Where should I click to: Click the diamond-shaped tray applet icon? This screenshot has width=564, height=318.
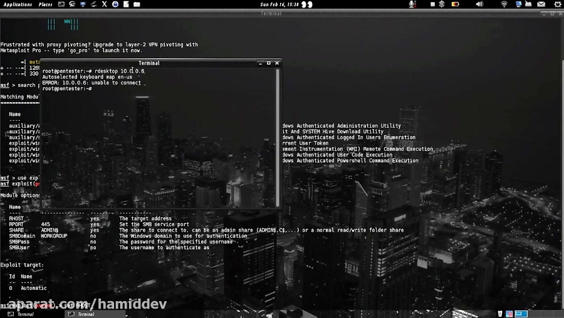point(442,4)
